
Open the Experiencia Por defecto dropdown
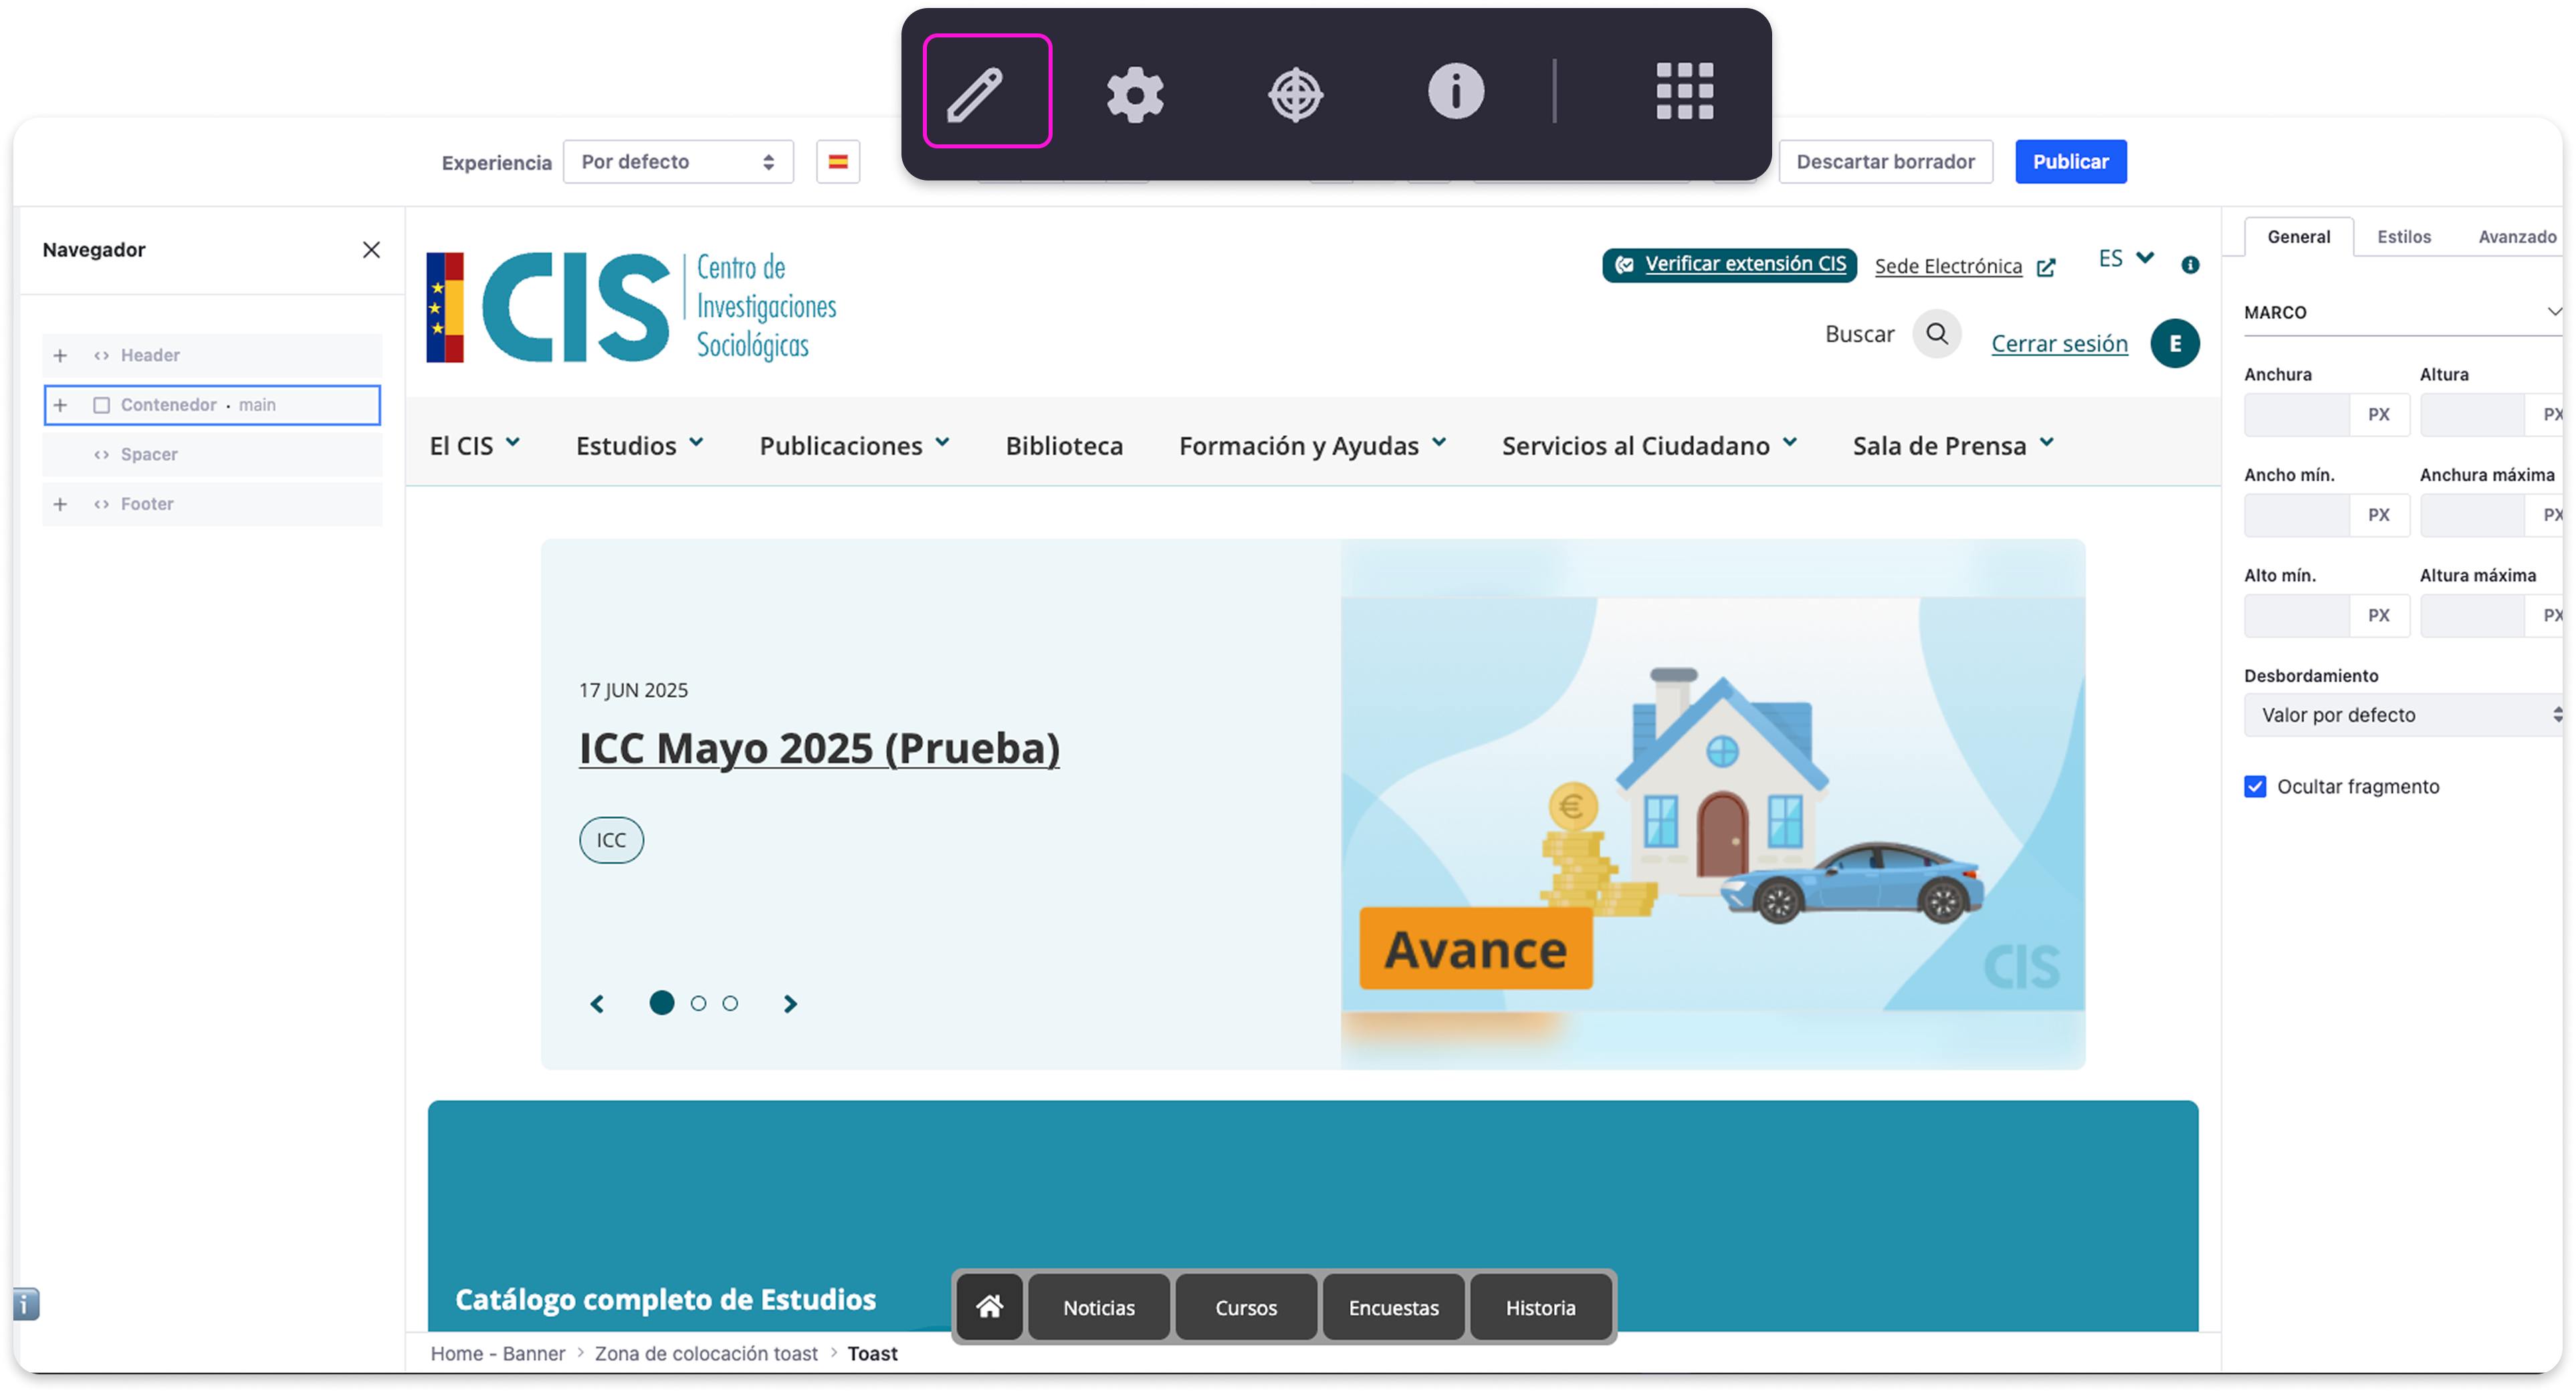(678, 162)
